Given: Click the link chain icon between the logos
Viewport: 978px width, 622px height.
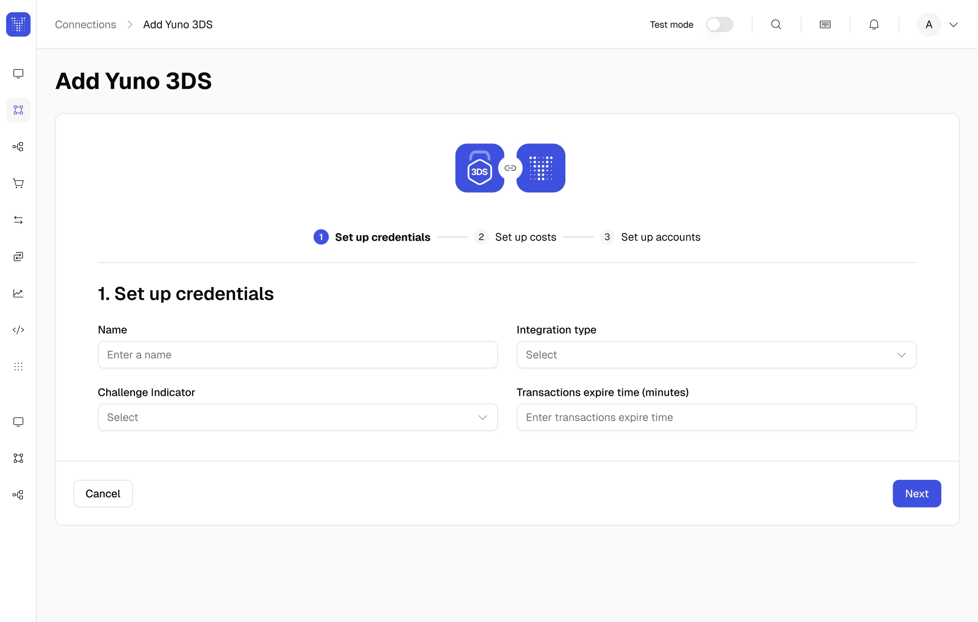Looking at the screenshot, I should point(510,168).
